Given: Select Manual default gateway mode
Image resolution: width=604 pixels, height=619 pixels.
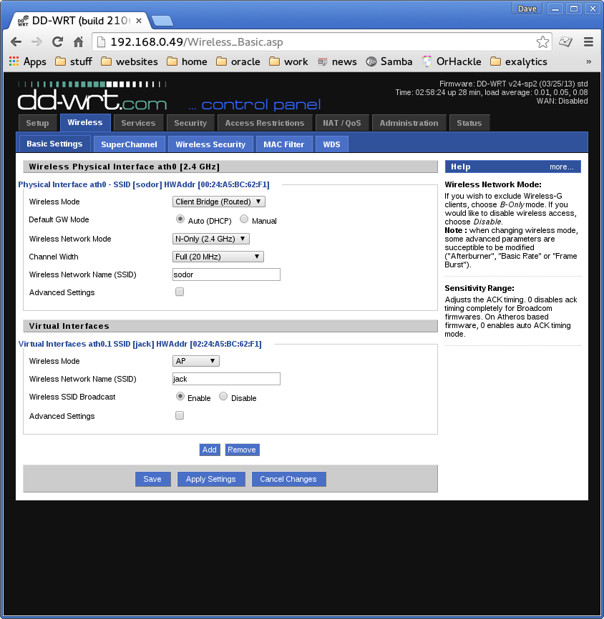Looking at the screenshot, I should tap(244, 219).
